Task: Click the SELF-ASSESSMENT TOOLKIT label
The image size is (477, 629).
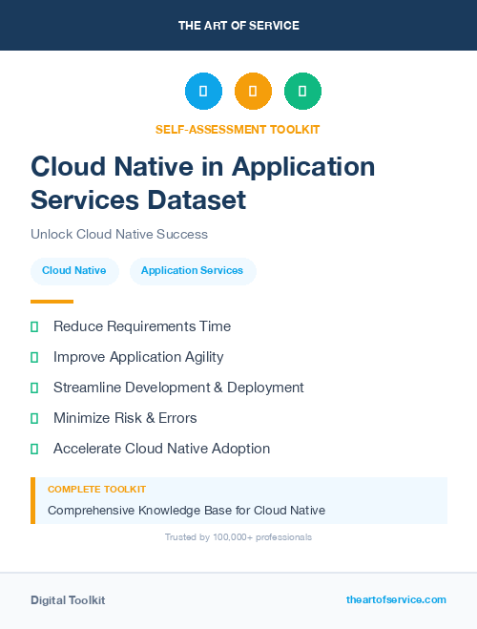Action: (x=238, y=130)
